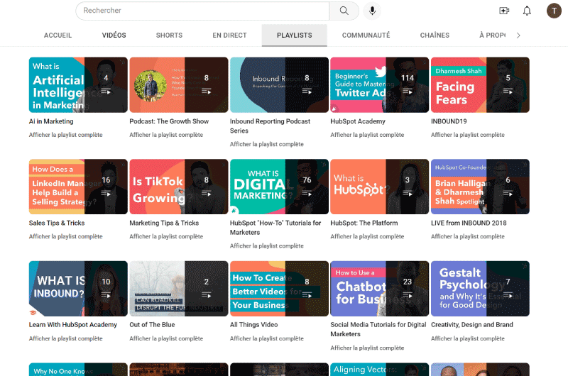Click the playlist icon on INBOUND19 thumbnail
This screenshot has height=376, width=568.
pyautogui.click(x=508, y=92)
